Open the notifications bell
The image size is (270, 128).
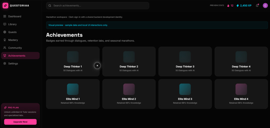coord(257,5)
